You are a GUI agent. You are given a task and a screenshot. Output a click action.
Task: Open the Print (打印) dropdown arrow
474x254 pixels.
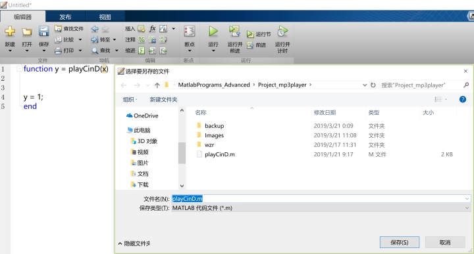point(80,51)
